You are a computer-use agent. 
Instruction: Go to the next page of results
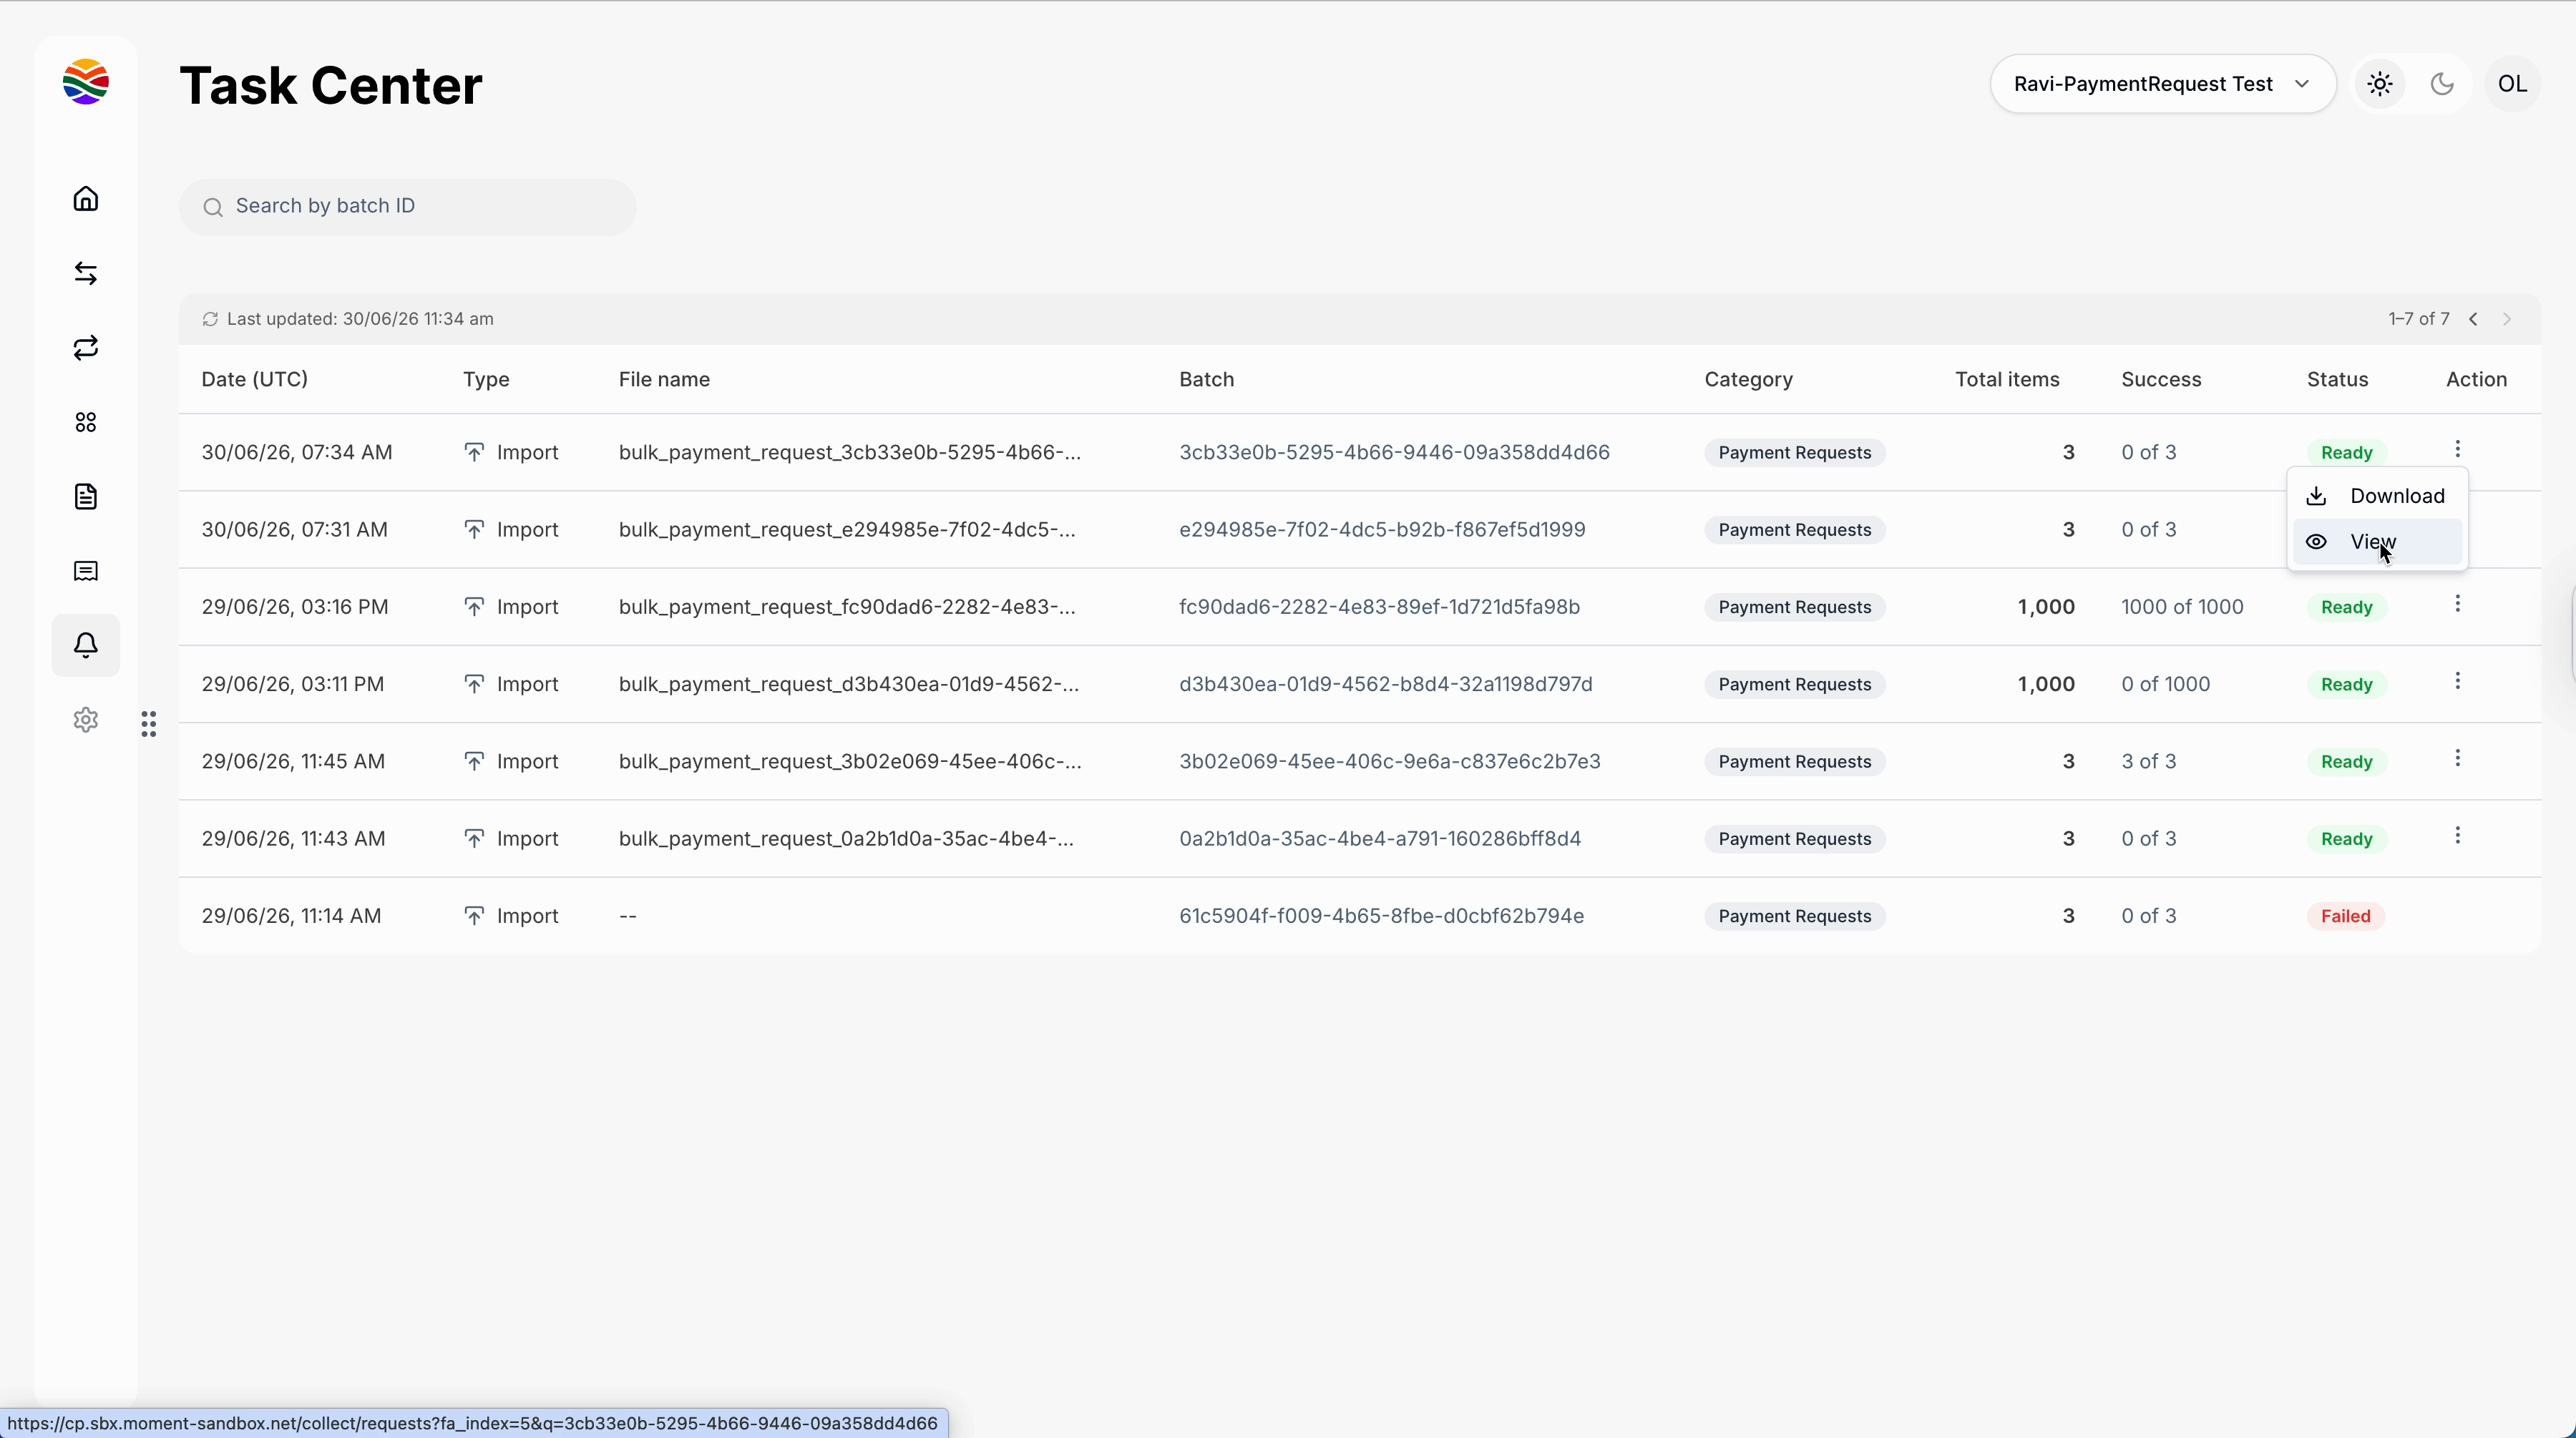(x=2507, y=319)
